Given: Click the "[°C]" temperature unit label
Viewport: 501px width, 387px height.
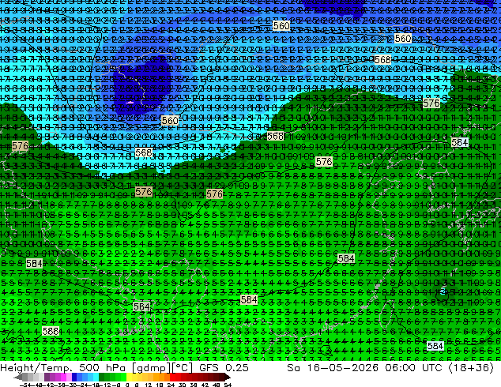Looking at the screenshot, I should [x=183, y=368].
